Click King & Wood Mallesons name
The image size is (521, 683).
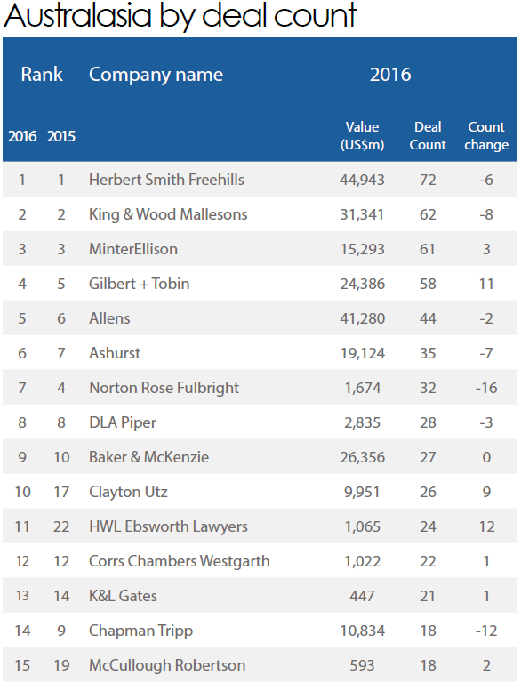[x=168, y=214]
